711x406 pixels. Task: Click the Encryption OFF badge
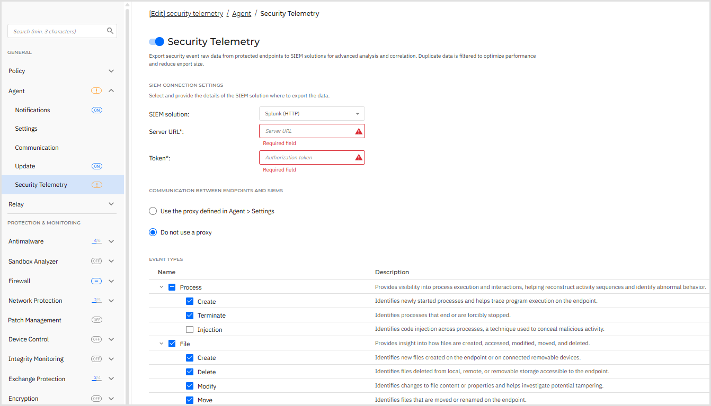[x=96, y=399]
